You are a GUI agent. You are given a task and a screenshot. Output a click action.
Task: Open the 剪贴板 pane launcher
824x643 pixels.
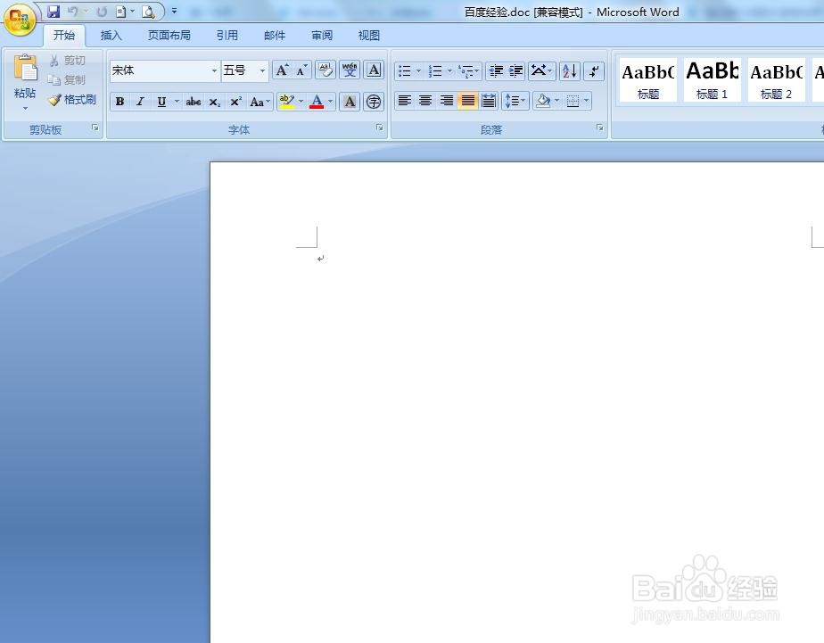95,128
